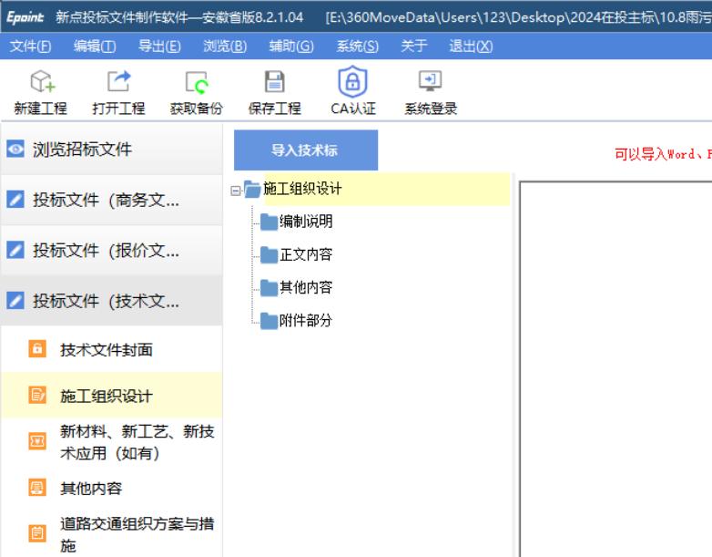This screenshot has width=712, height=557.
Task: Open the 辅助(G) menu
Action: pyautogui.click(x=291, y=46)
